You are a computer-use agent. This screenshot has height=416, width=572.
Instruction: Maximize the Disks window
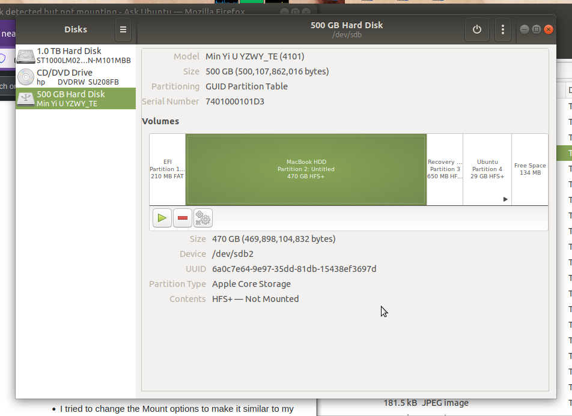click(x=536, y=29)
